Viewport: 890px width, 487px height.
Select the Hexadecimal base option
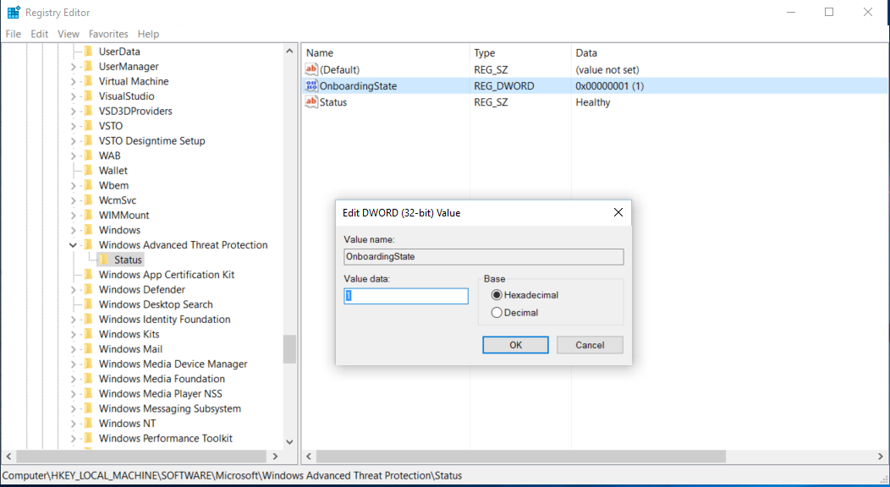coord(497,295)
